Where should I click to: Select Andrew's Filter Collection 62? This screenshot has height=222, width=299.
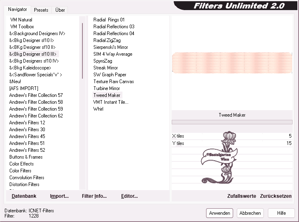tap(36, 116)
